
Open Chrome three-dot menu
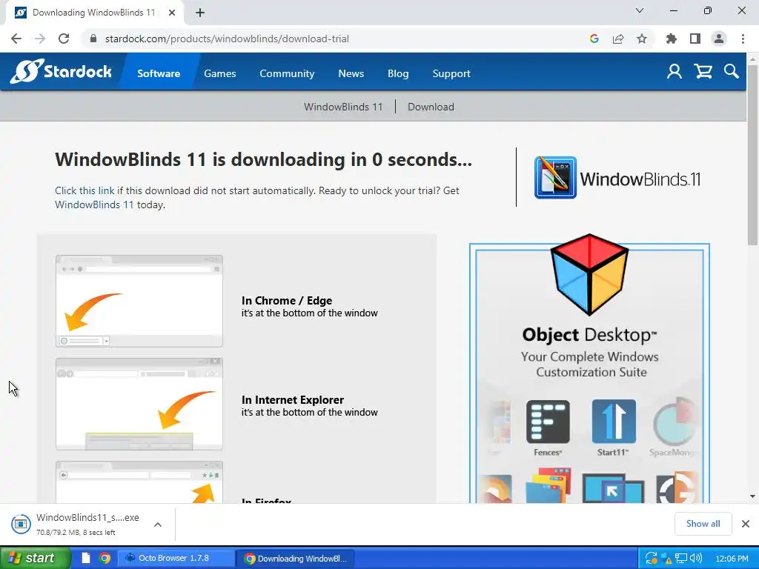click(x=743, y=39)
